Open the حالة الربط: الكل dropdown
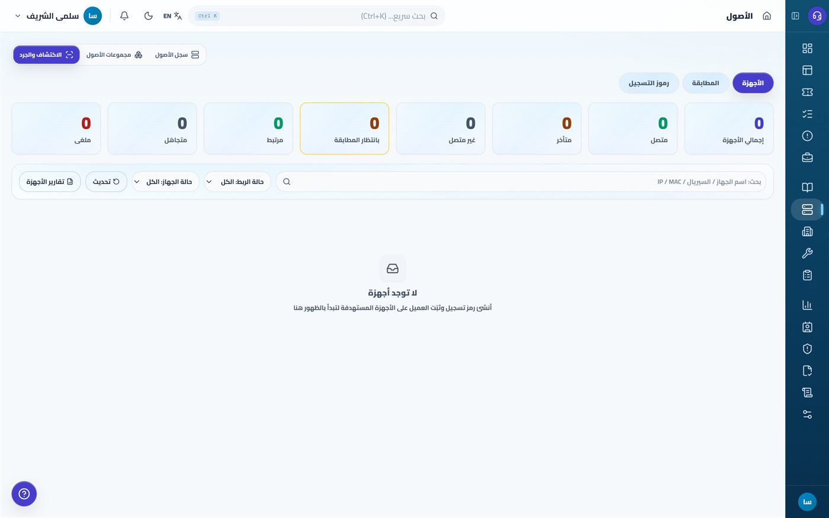Viewport: 829px width, 518px height. 237,182
